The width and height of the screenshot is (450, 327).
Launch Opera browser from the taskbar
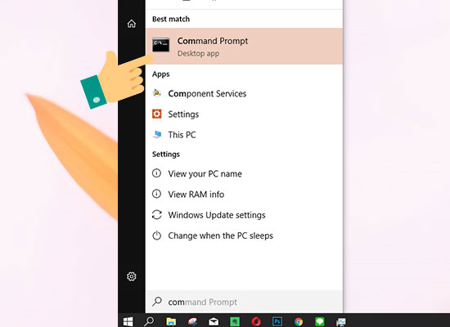[x=256, y=321]
